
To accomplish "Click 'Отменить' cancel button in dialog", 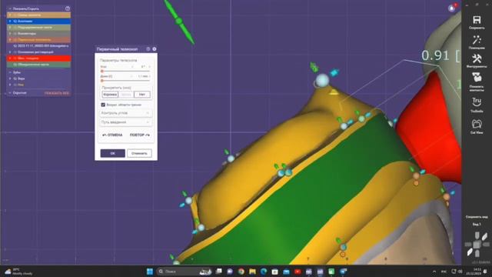I will coord(139,153).
